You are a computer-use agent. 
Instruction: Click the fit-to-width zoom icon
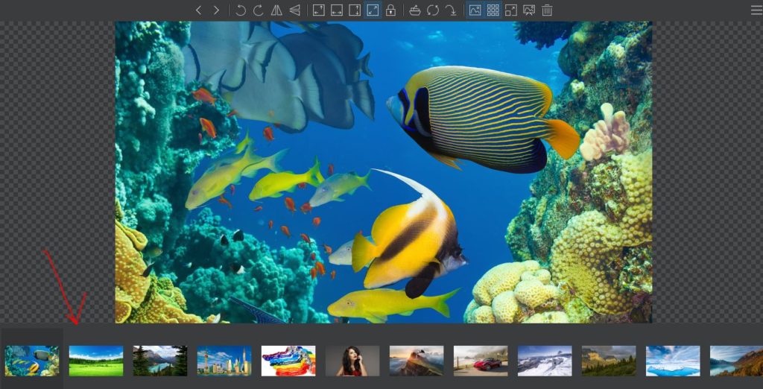(x=337, y=10)
